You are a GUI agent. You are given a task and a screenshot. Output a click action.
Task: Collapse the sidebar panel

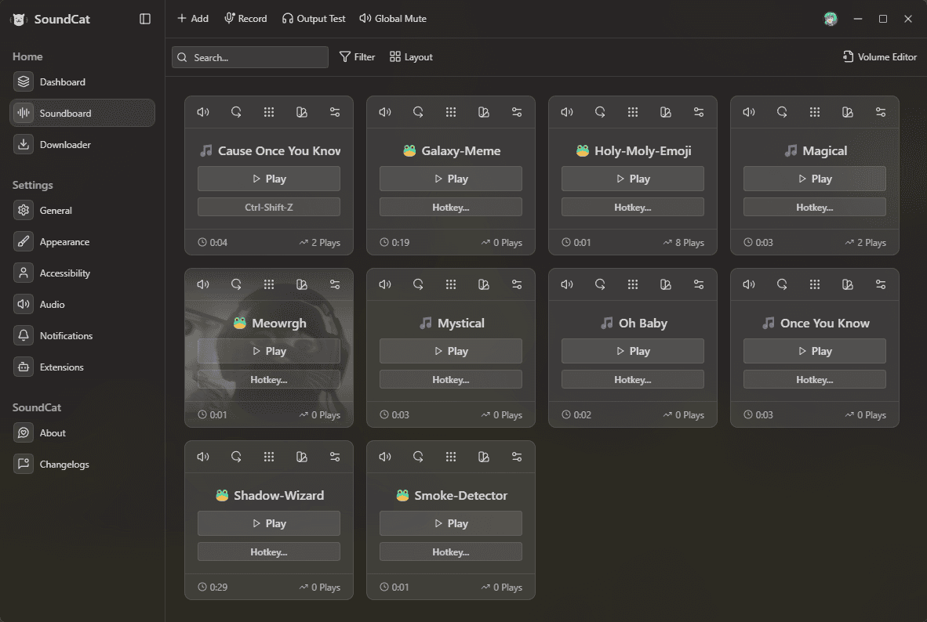tap(145, 19)
